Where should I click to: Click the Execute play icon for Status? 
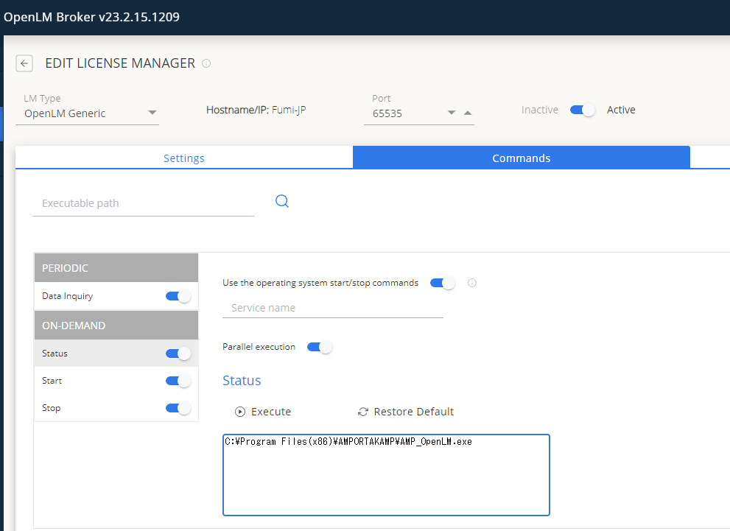pyautogui.click(x=239, y=412)
